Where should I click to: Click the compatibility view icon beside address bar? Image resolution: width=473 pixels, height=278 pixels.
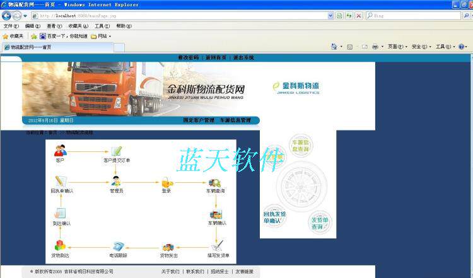[x=339, y=16]
